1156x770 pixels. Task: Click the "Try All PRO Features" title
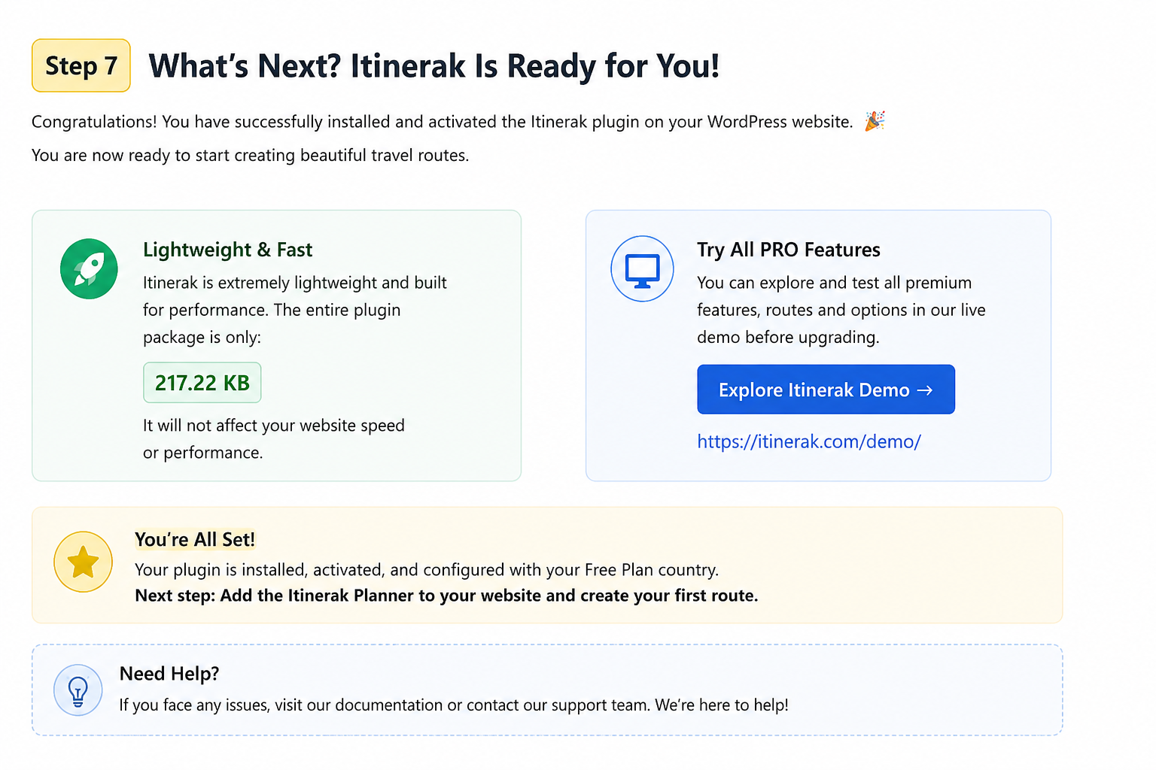(789, 250)
